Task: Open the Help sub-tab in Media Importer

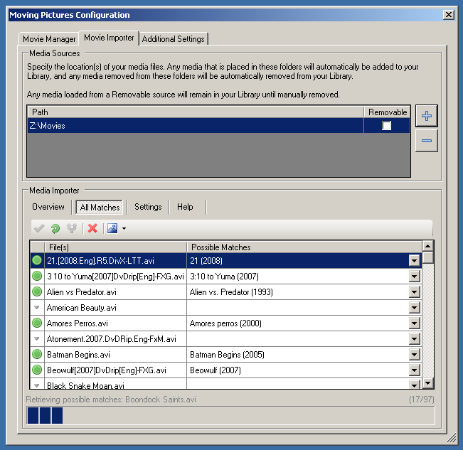Action: tap(185, 207)
